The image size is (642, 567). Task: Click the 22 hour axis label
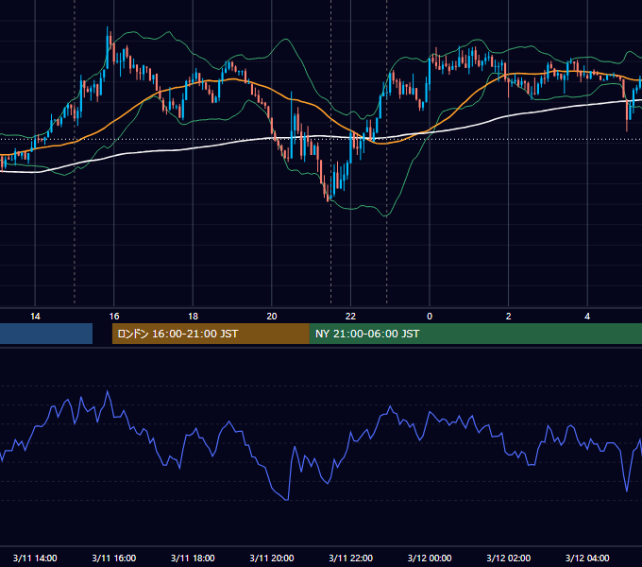click(350, 317)
